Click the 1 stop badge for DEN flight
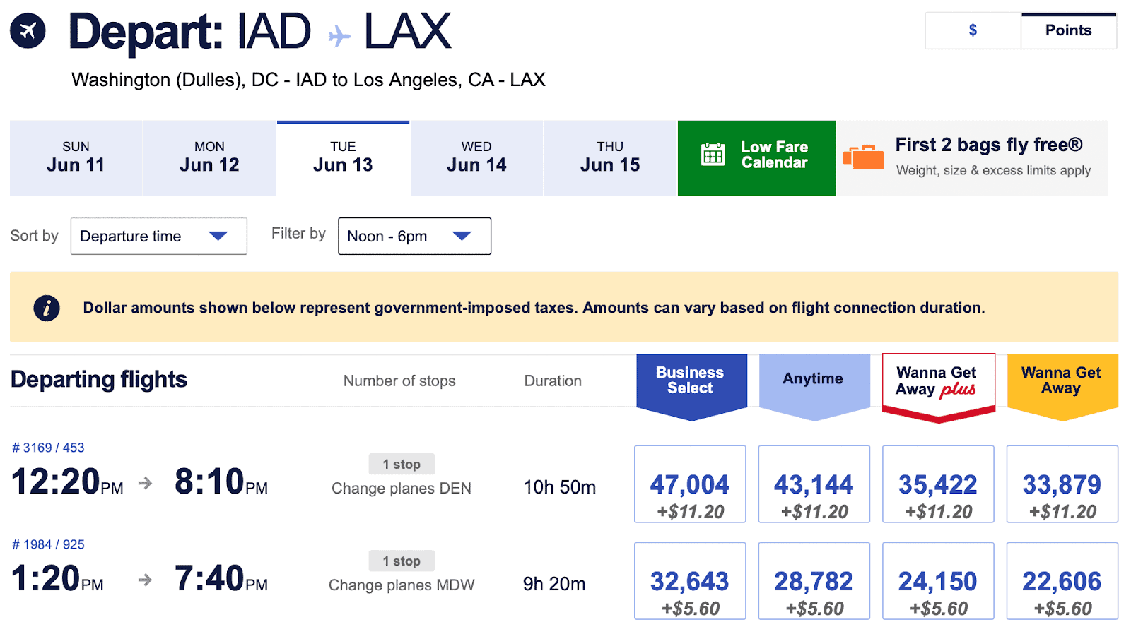The image size is (1131, 634). pyautogui.click(x=402, y=464)
